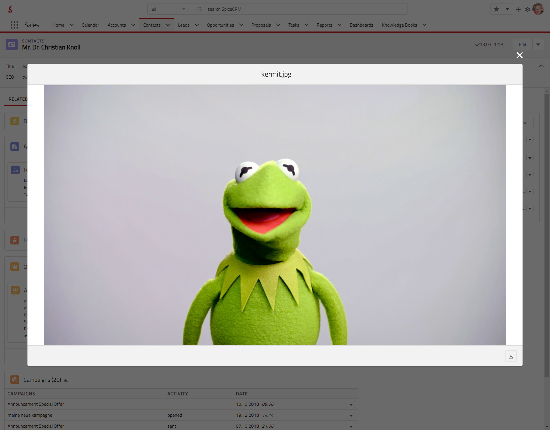Click the 'meine neue kampagne' campaign

click(30, 415)
